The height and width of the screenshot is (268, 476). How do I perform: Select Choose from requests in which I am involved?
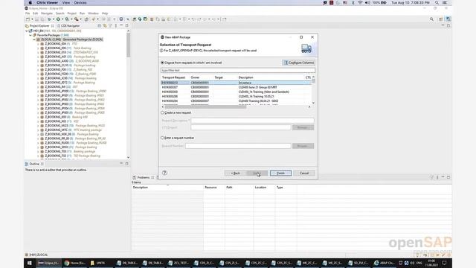pyautogui.click(x=162, y=63)
